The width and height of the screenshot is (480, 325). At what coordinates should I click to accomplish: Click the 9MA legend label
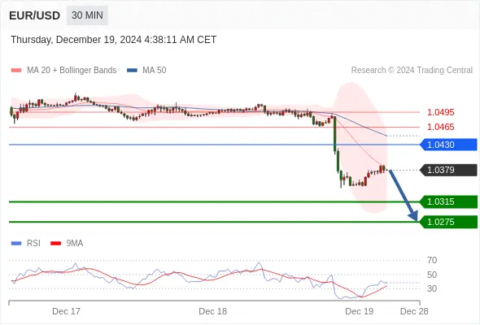point(75,244)
